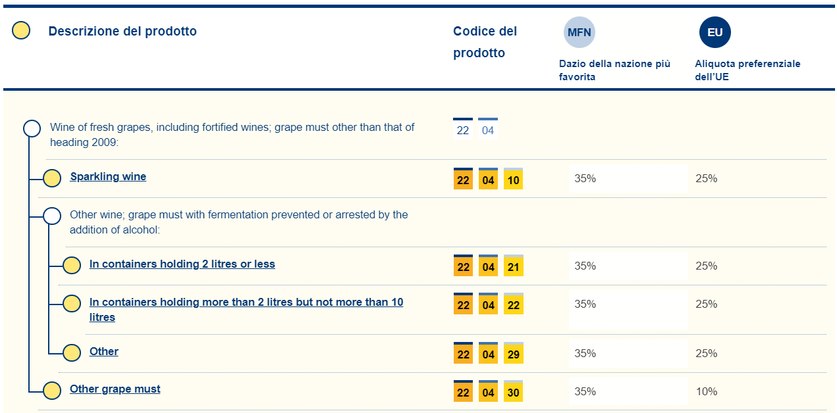Image resolution: width=837 pixels, height=413 pixels.
Task: Click yellow node beside 2 litres or less
Action: [x=72, y=265]
